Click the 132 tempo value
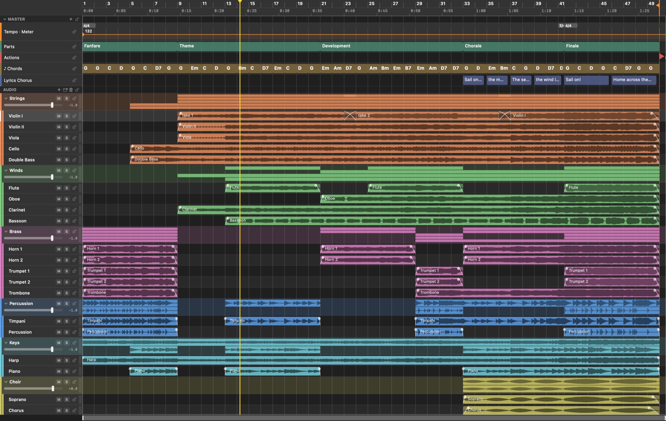 pos(89,31)
